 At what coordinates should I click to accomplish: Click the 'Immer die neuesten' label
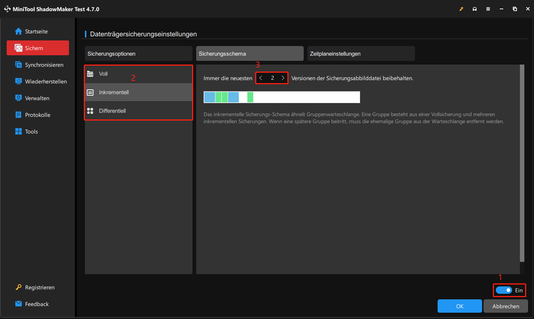[x=228, y=78]
